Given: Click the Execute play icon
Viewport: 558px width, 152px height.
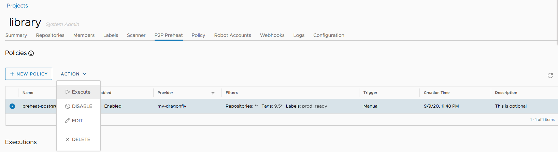Looking at the screenshot, I should [x=68, y=92].
